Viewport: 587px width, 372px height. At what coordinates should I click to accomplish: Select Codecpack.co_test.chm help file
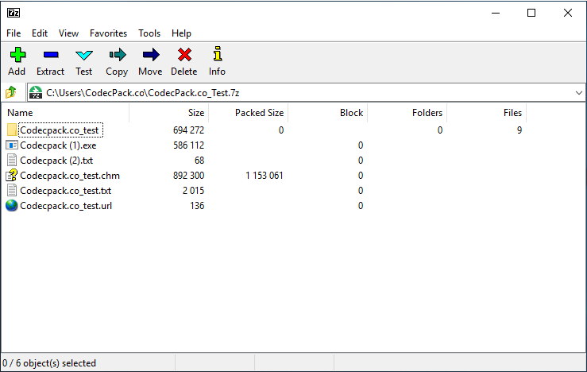(69, 176)
